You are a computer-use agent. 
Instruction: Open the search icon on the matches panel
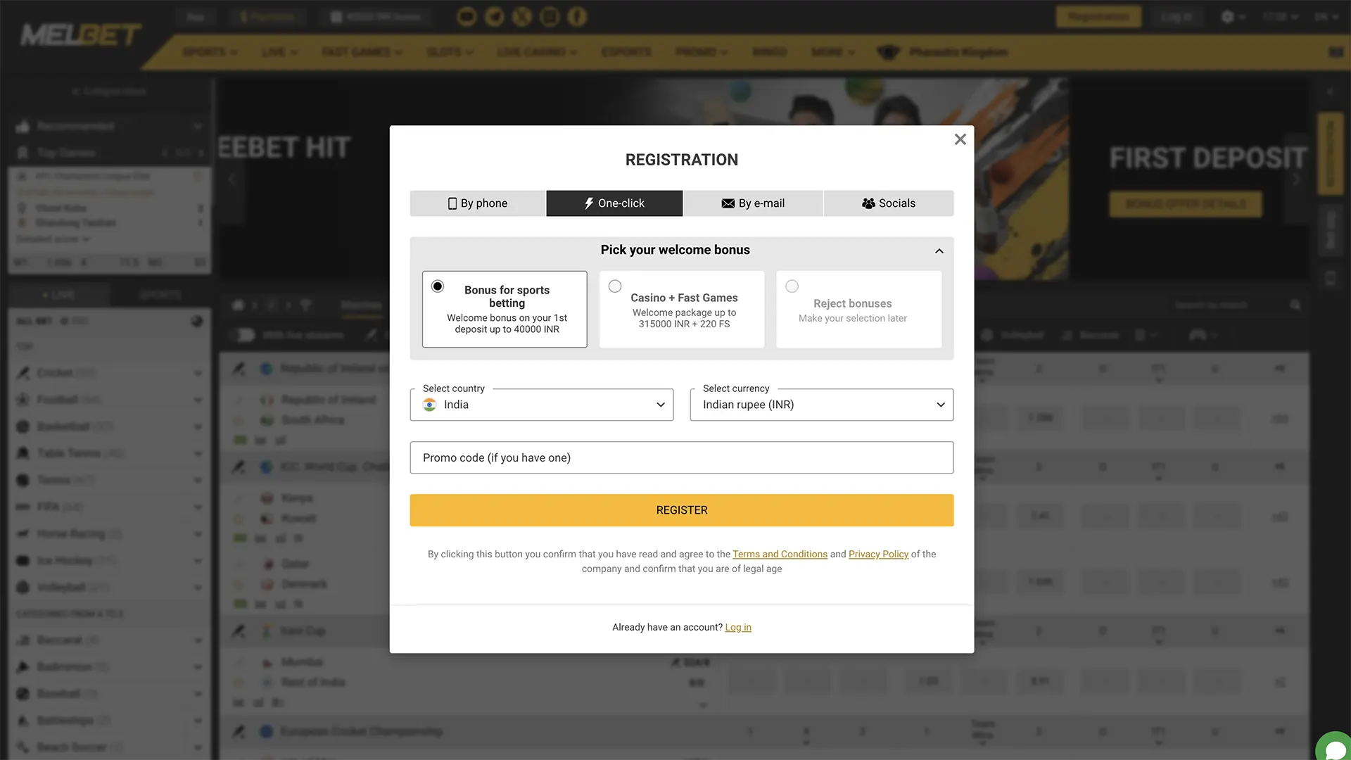pos(1295,305)
